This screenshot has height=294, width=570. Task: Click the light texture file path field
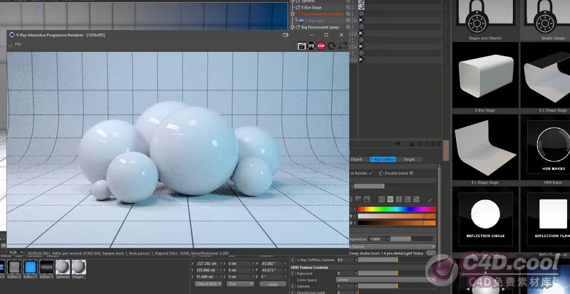coord(387,253)
